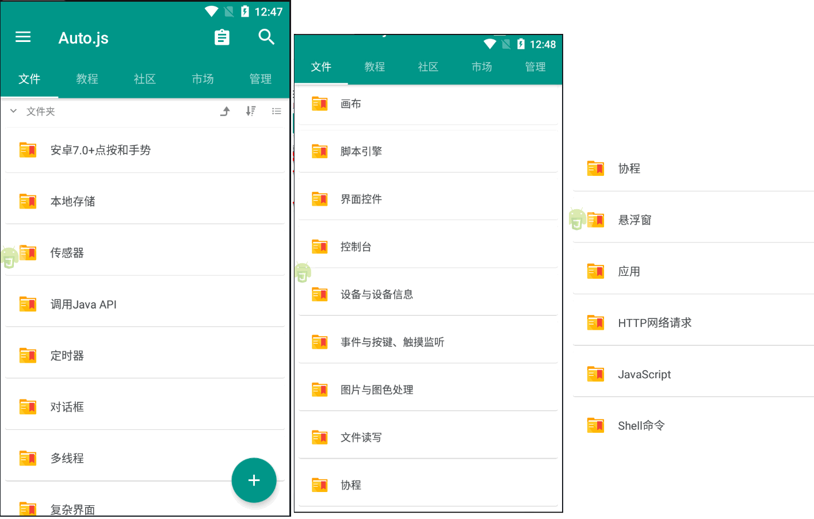814x519 pixels.
Task: Select 社区 tab in middle screen
Action: 428,67
